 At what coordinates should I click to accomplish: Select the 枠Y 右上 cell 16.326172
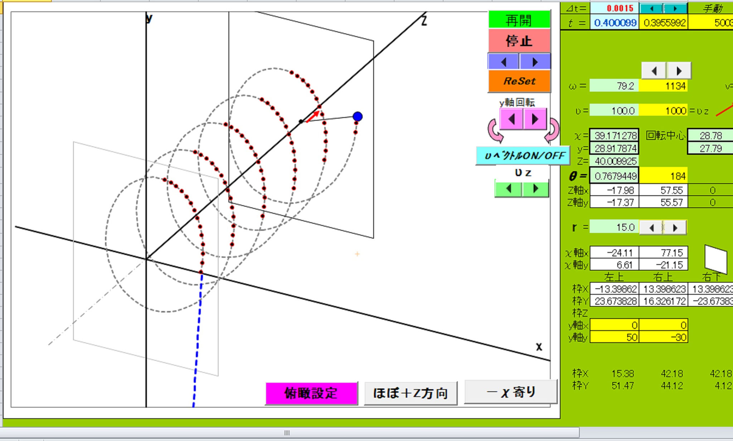click(664, 301)
